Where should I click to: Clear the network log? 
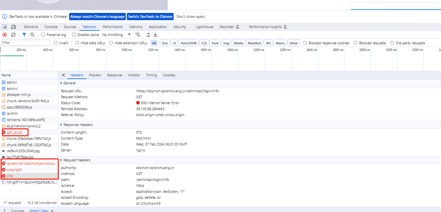click(13, 35)
